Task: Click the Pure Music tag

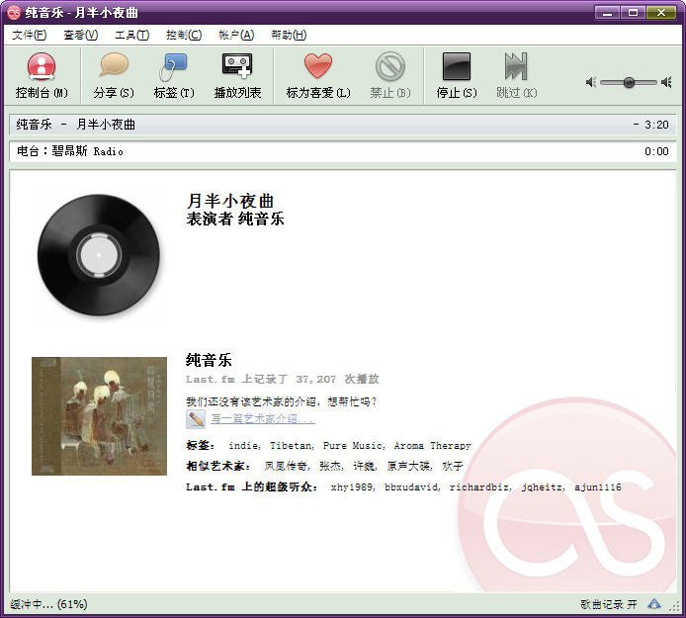Action: point(354,446)
